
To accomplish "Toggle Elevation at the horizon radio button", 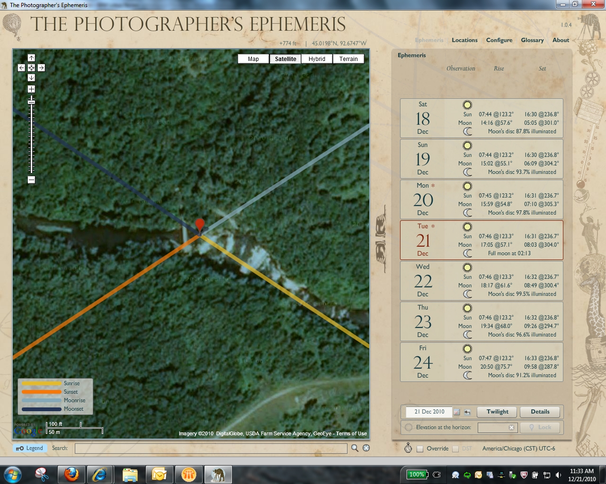I will pos(409,427).
